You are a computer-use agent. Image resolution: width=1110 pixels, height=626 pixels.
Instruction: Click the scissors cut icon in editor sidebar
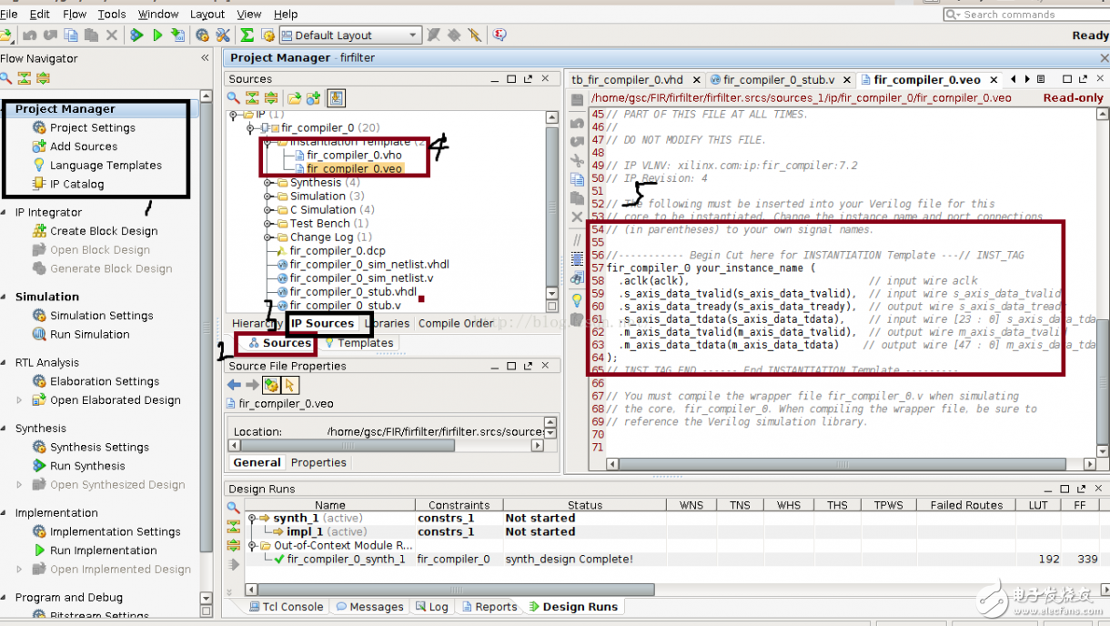(x=577, y=160)
